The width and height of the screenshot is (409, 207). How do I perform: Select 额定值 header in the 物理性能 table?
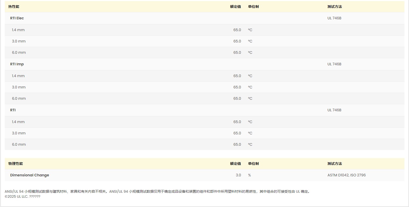coord(235,164)
